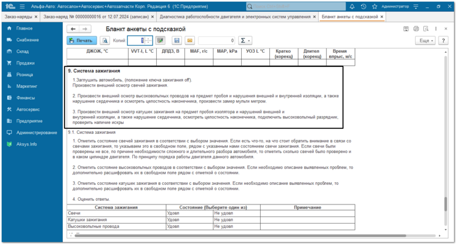Click the Копий number input field
This screenshot has height=245, width=457.
pyautogui.click(x=137, y=41)
